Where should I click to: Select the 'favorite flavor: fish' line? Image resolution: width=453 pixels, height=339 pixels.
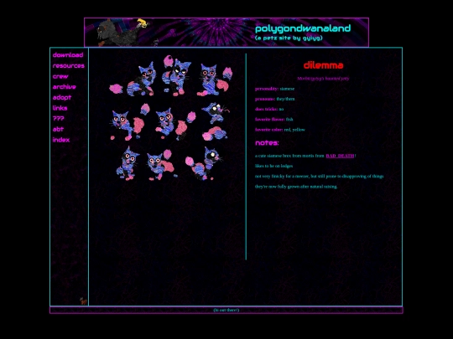[x=273, y=120]
